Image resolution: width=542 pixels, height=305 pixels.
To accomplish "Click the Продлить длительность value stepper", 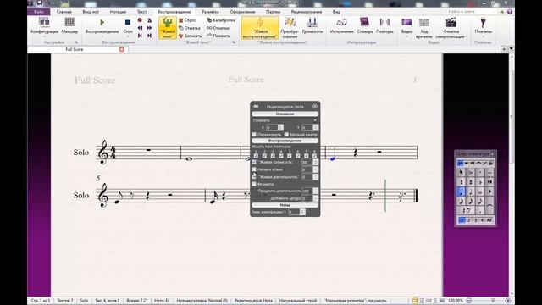I will 315,191.
